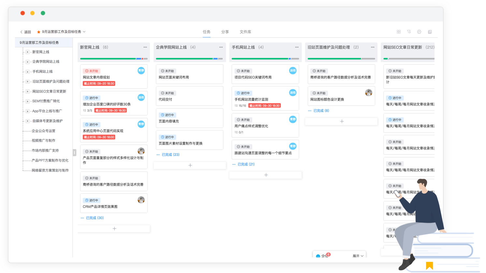The height and width of the screenshot is (273, 486).
Task: Go back using the 返回 link
Action: tap(25, 32)
